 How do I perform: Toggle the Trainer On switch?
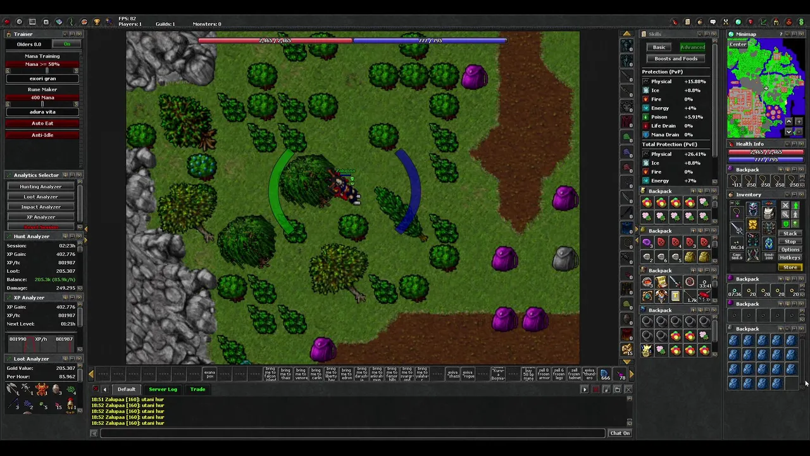click(x=66, y=44)
